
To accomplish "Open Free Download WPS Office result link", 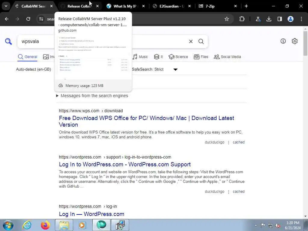I will click(146, 121).
